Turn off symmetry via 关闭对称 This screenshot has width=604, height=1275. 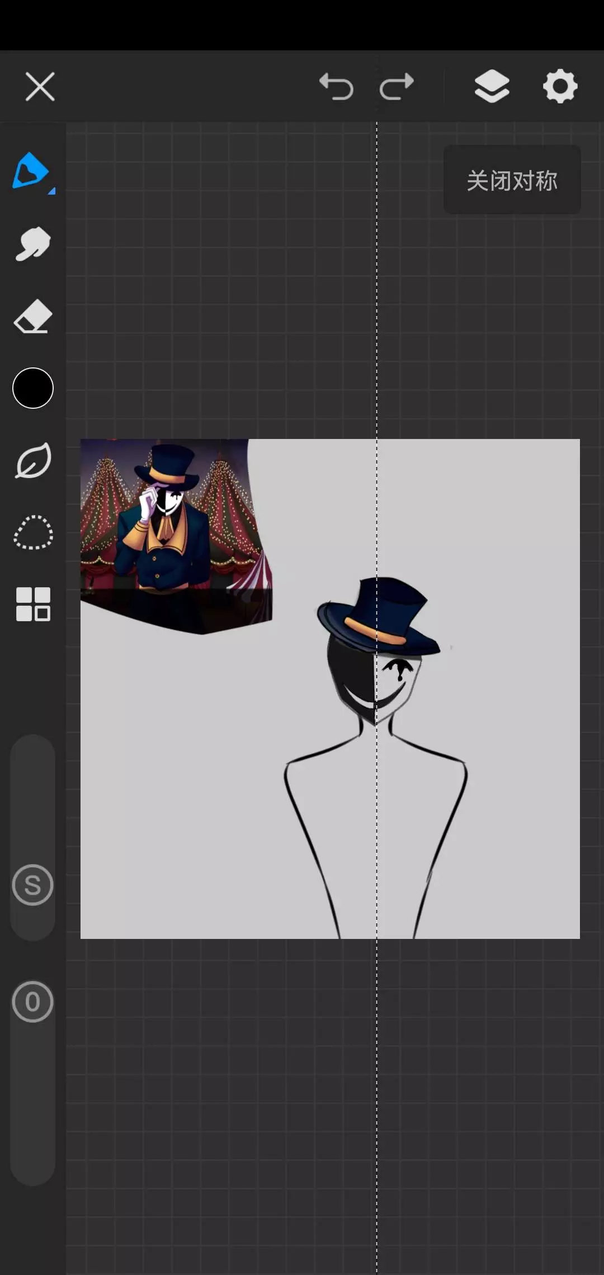click(512, 180)
